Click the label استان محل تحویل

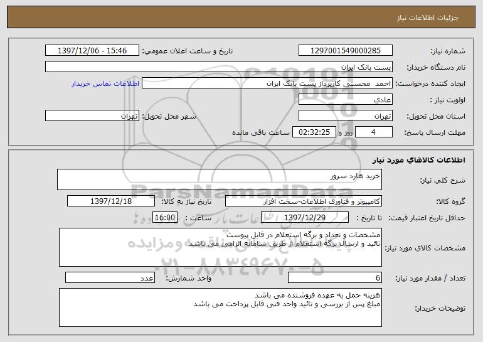tap(436, 116)
